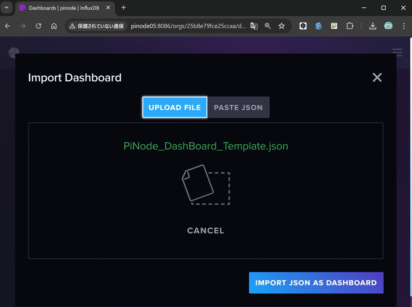412x307 pixels.
Task: Close the Dashboards InfluxDB browser tab
Action: pos(108,8)
